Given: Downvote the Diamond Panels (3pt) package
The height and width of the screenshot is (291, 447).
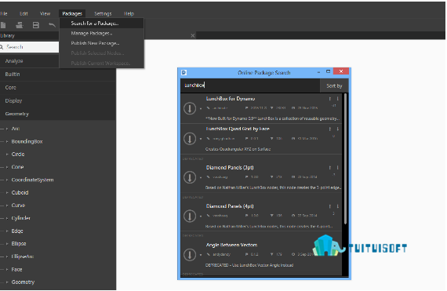Looking at the screenshot, I should 337,168.
